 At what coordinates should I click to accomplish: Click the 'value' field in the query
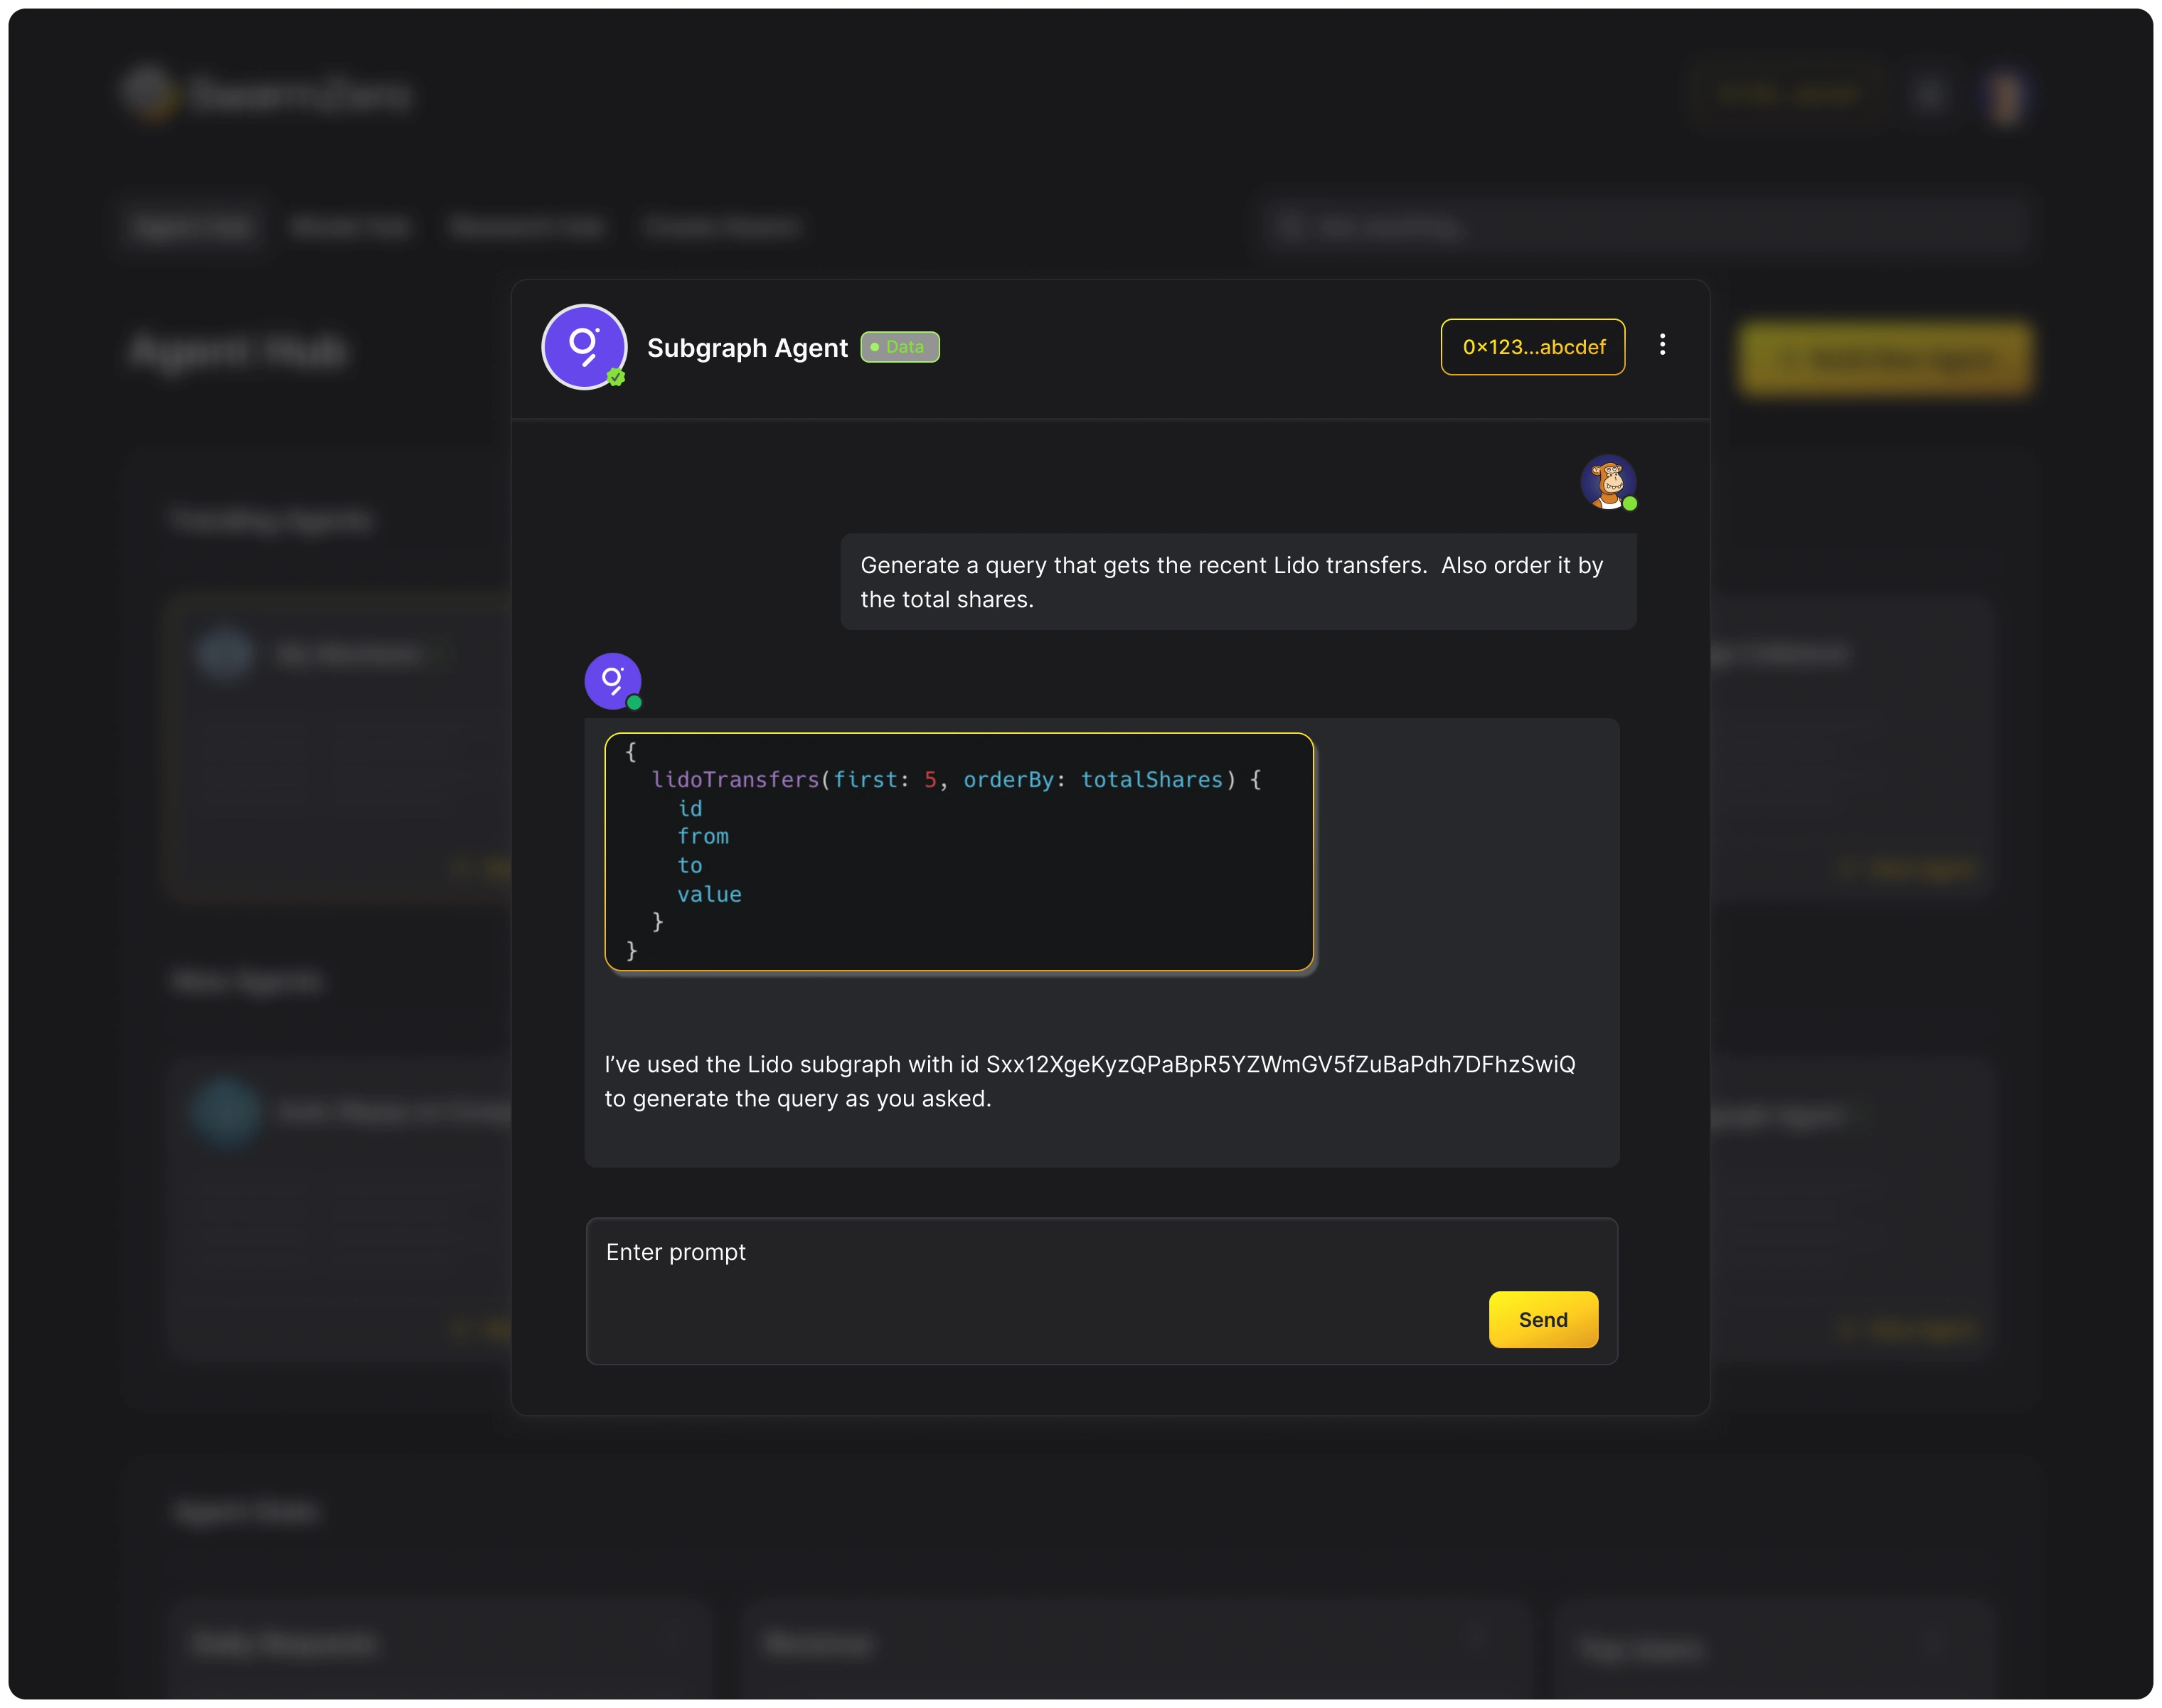pyautogui.click(x=709, y=894)
